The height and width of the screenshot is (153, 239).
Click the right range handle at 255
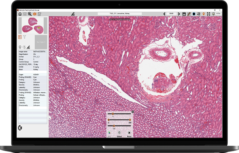130,120
